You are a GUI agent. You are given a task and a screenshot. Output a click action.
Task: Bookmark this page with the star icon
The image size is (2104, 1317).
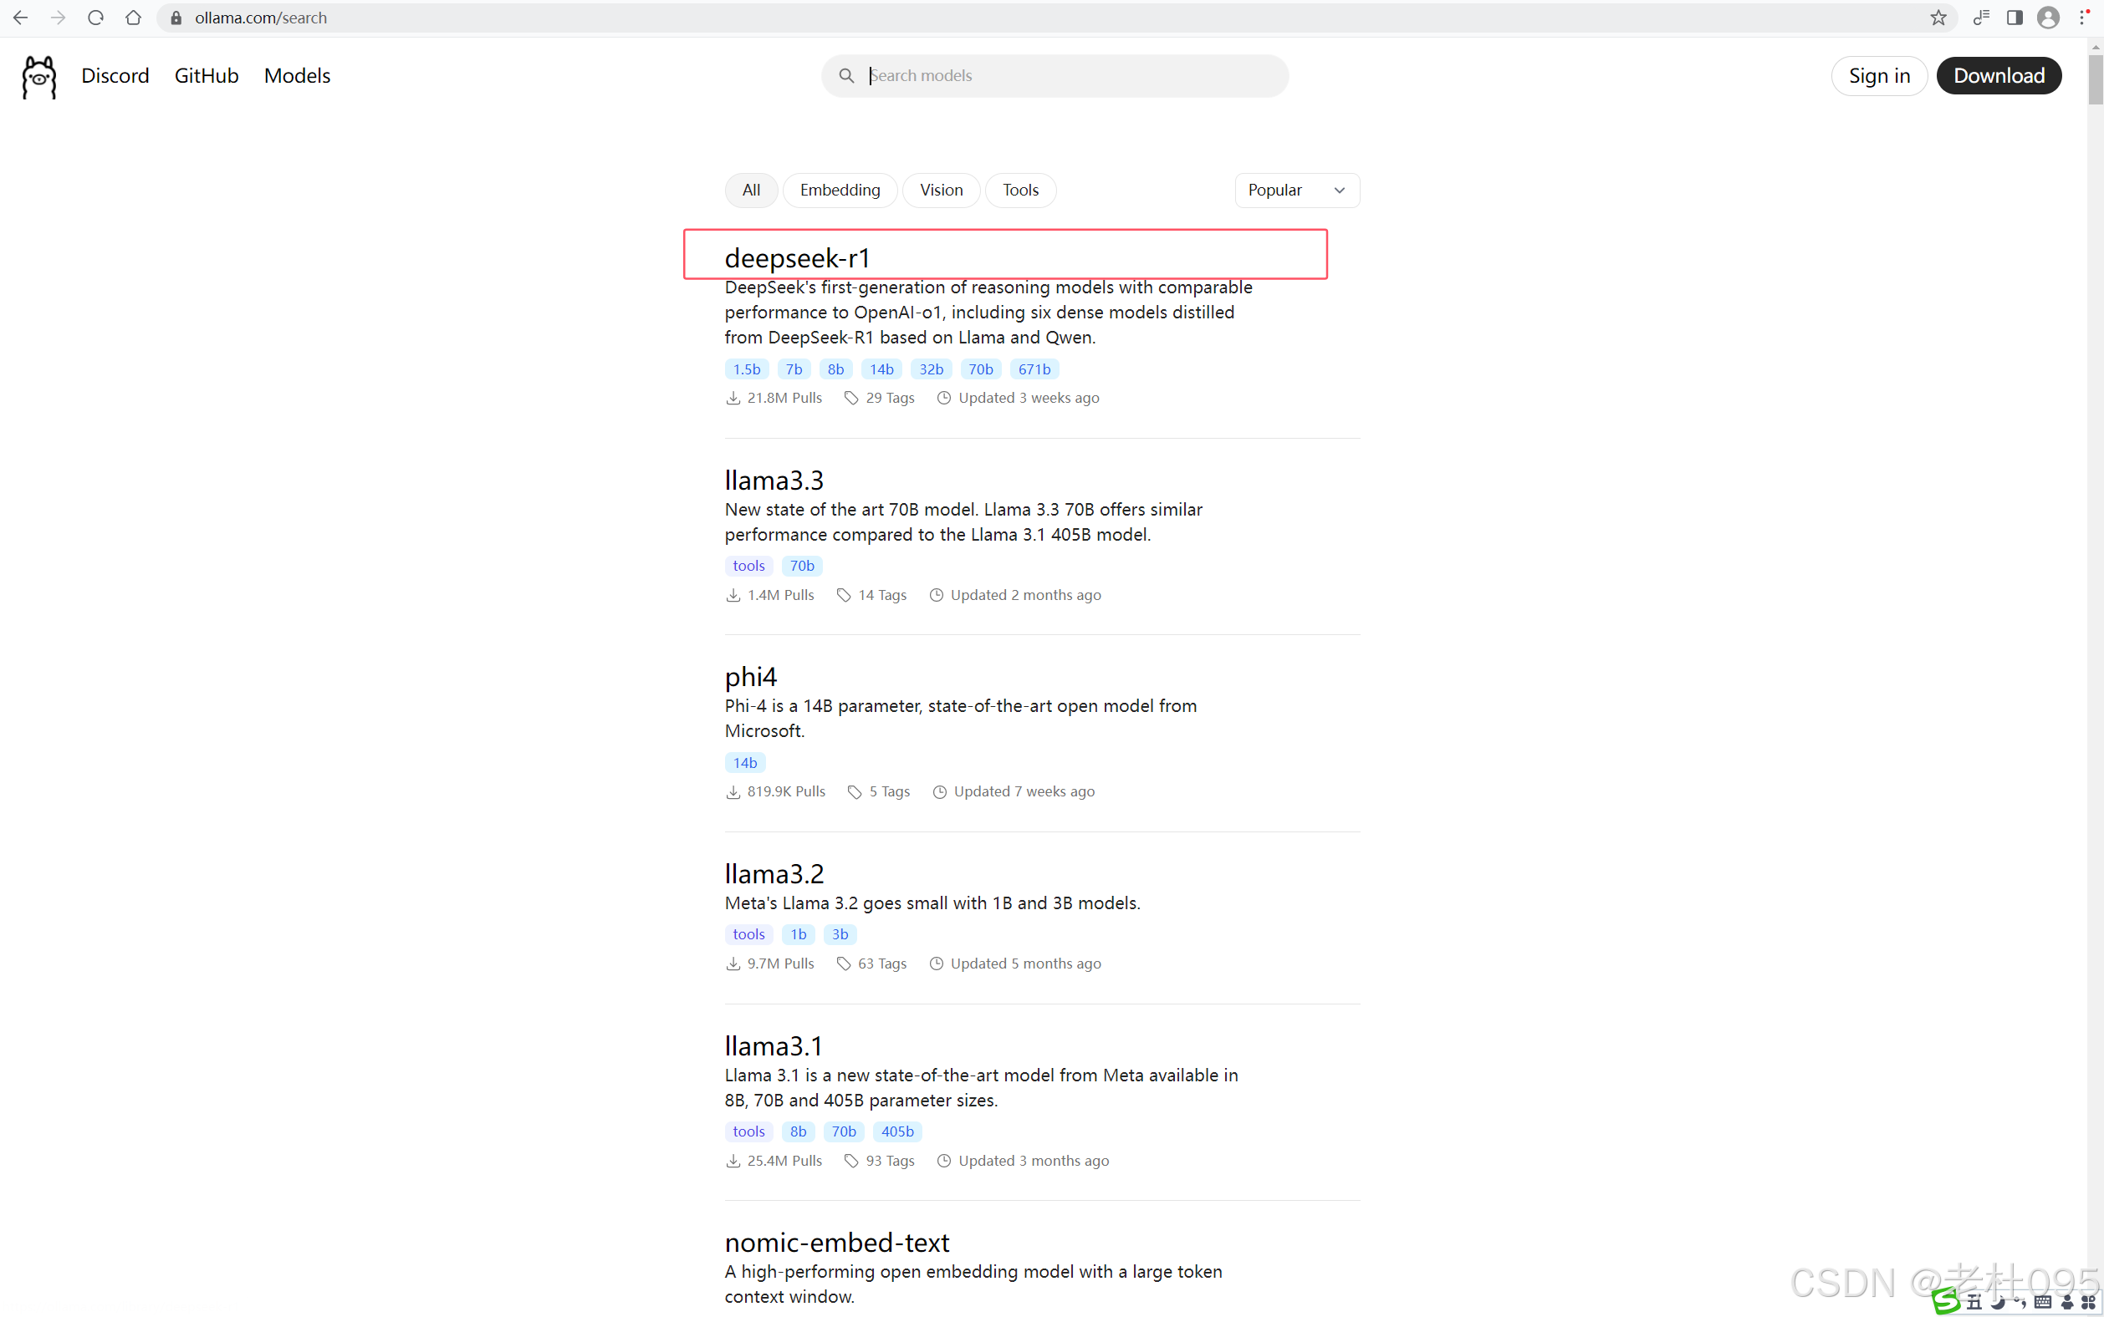(1938, 18)
